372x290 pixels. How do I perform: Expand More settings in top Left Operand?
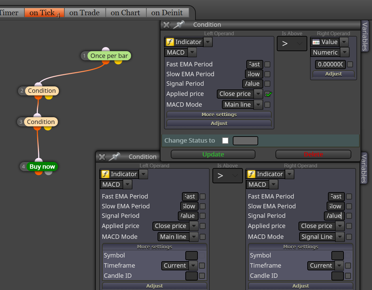pyautogui.click(x=219, y=115)
